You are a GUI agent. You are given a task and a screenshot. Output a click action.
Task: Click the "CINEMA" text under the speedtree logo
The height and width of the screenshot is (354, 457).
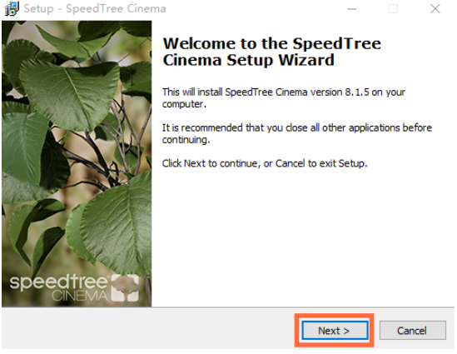[x=80, y=296]
